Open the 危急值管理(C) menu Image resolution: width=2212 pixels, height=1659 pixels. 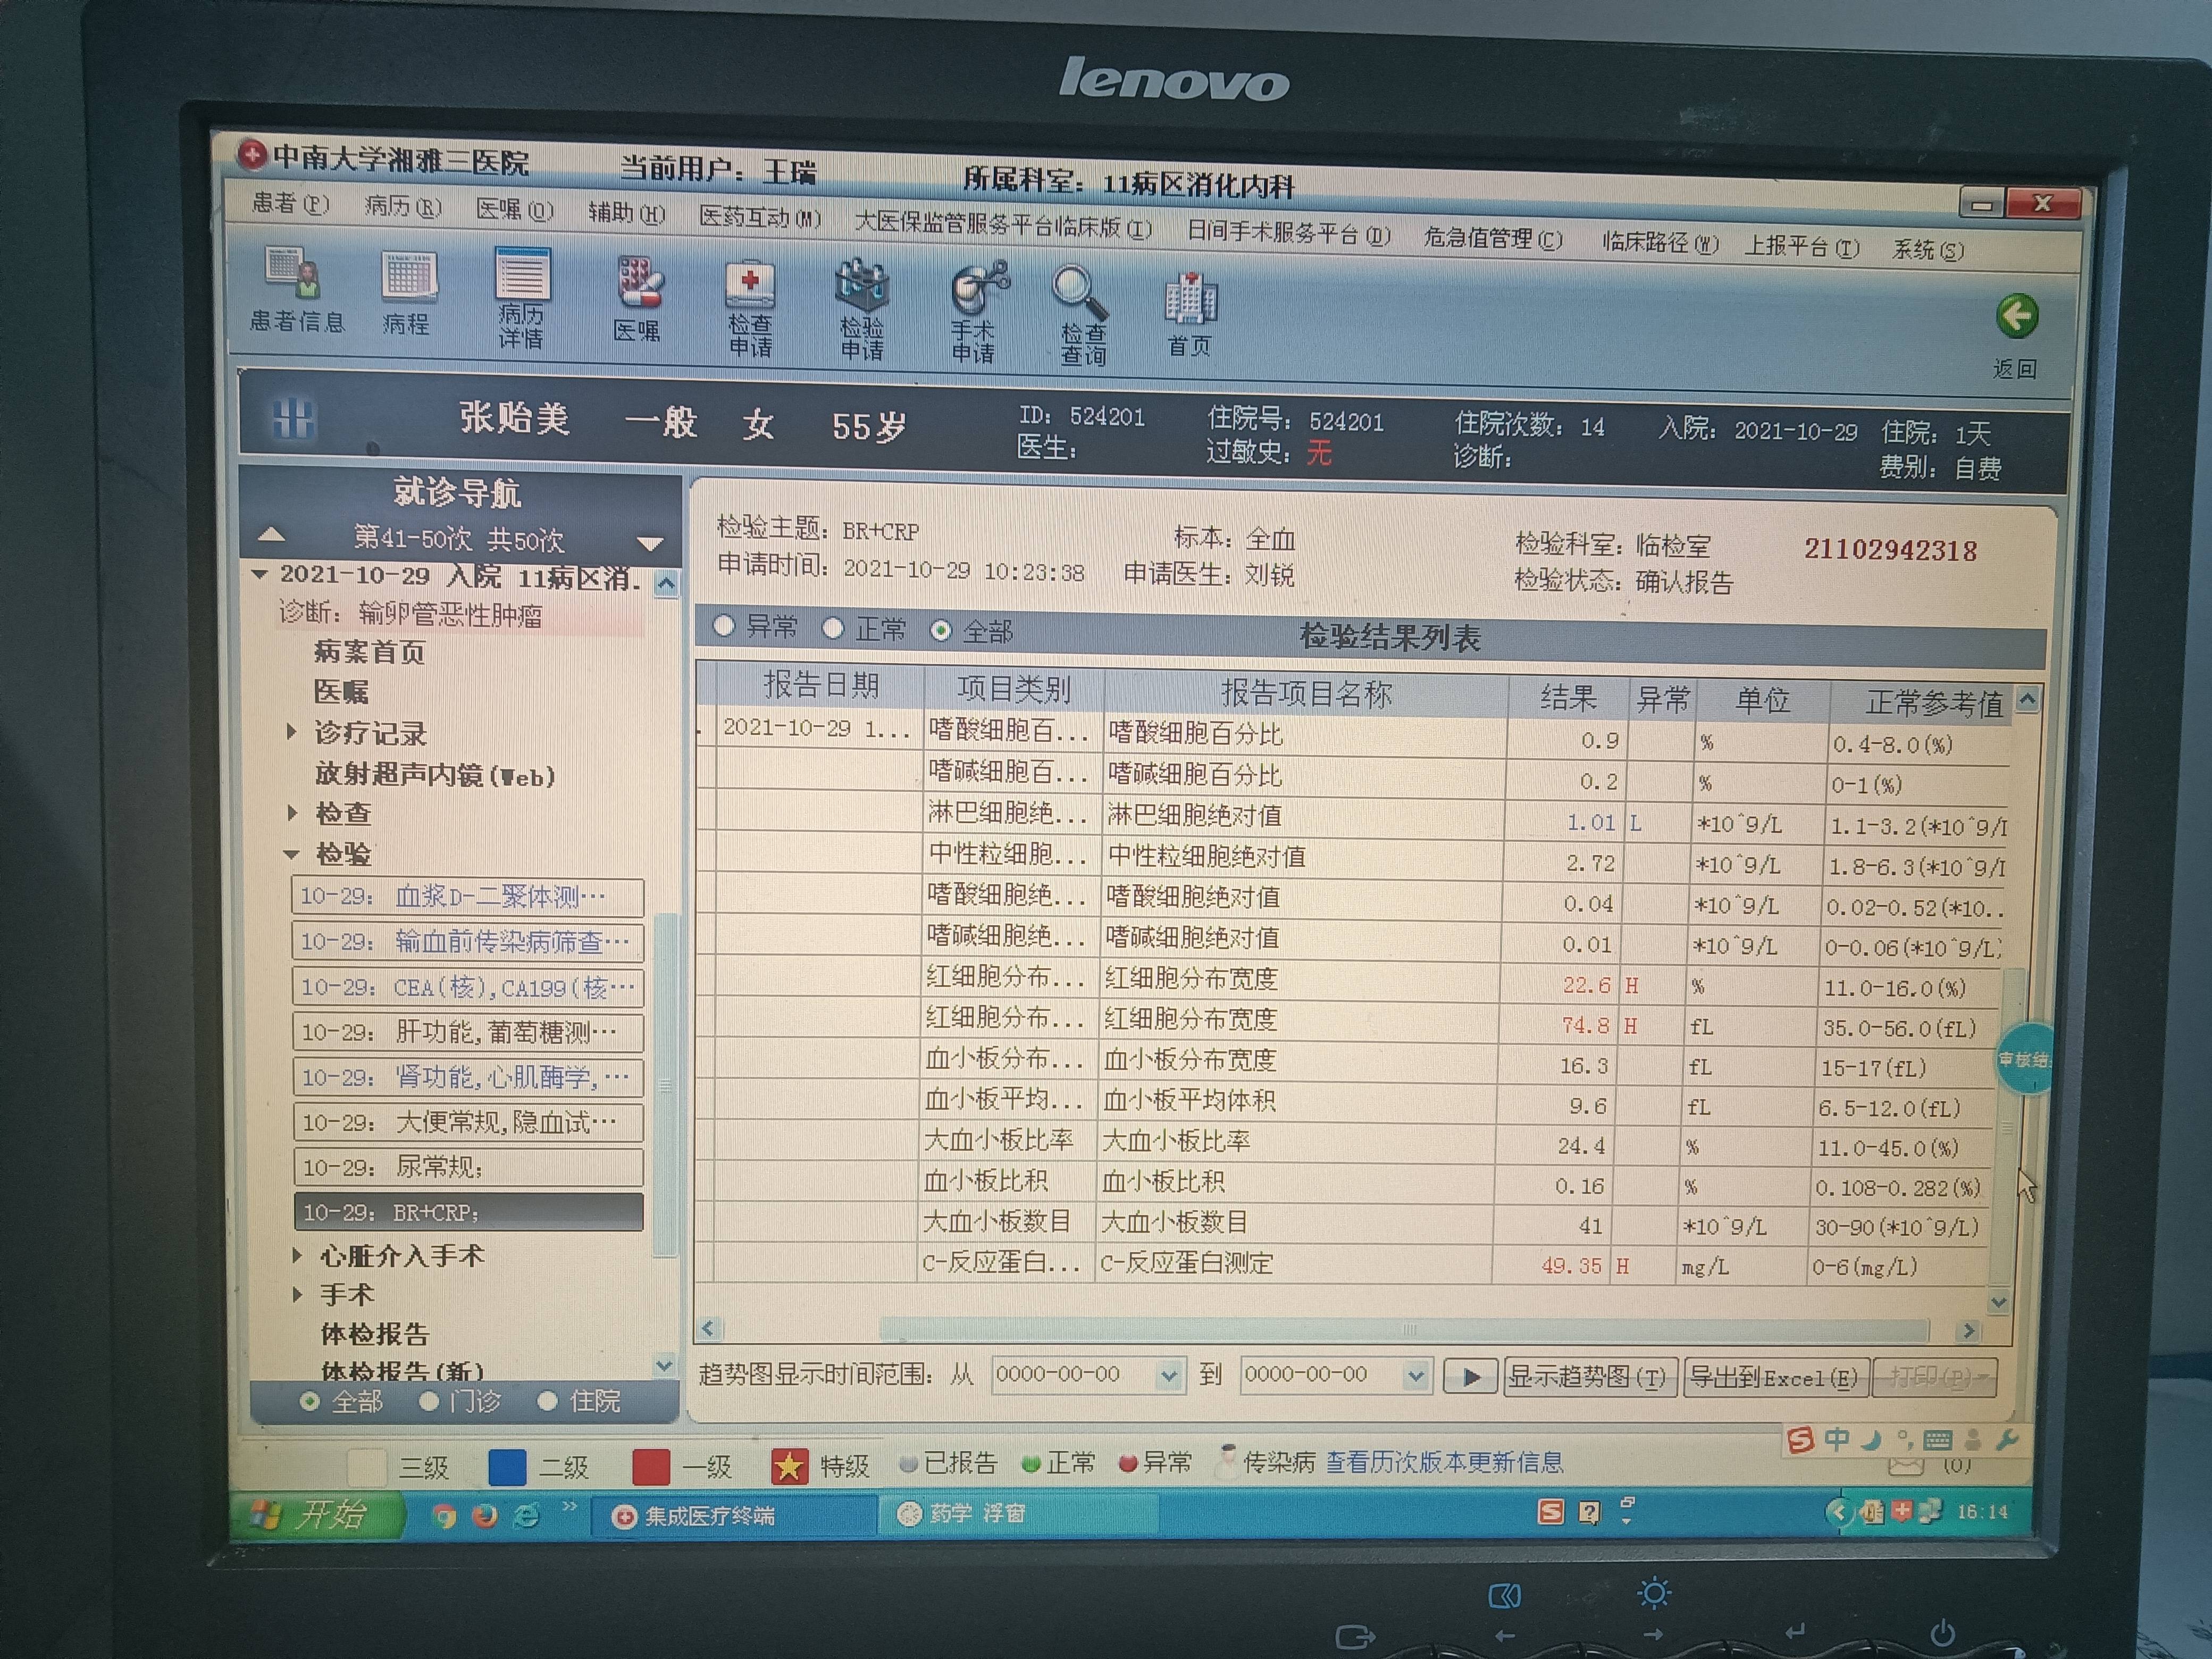(1492, 239)
